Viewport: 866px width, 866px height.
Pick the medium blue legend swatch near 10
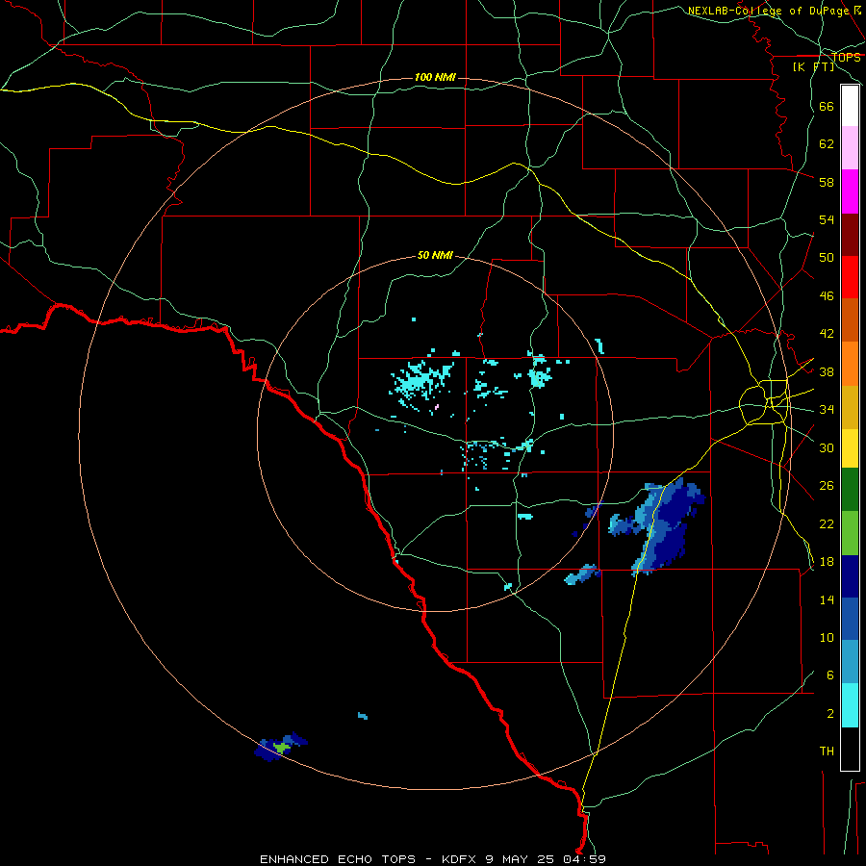[850, 619]
